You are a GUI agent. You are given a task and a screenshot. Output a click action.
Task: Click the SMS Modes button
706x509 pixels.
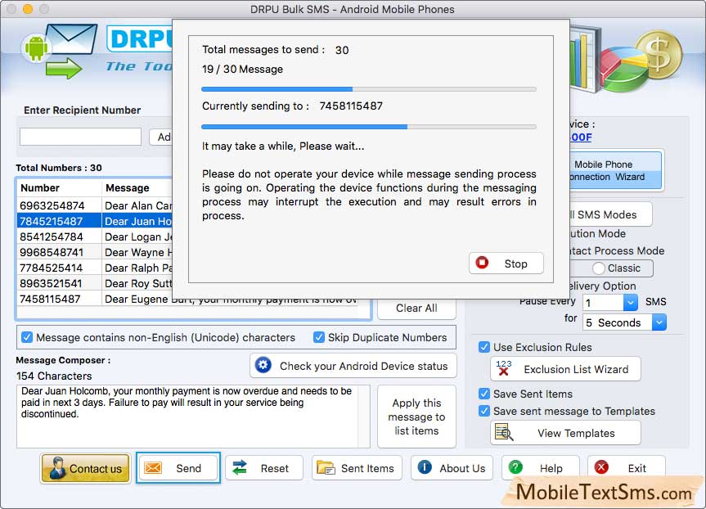610,214
